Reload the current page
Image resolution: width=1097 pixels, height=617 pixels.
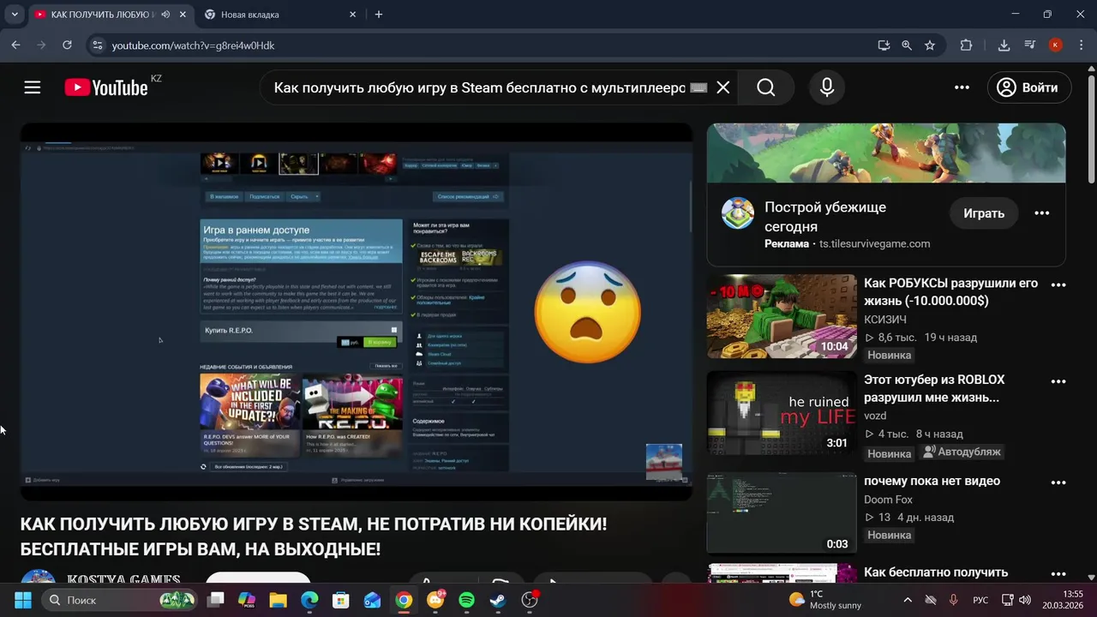[67, 45]
